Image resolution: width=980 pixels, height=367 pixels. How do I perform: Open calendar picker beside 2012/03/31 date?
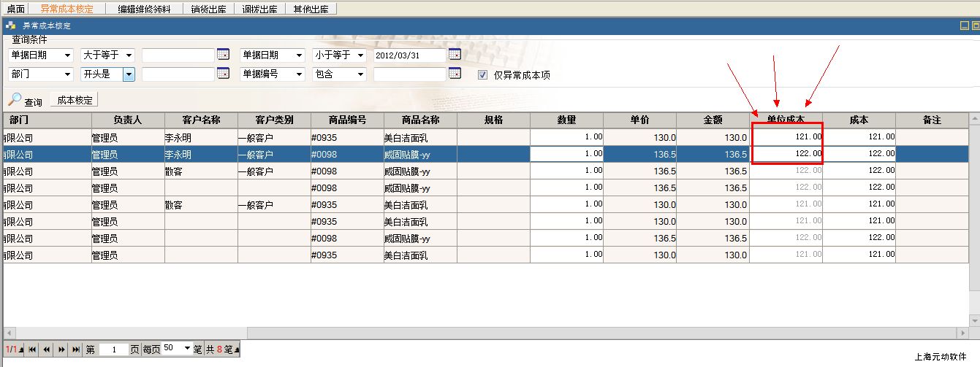coord(455,55)
